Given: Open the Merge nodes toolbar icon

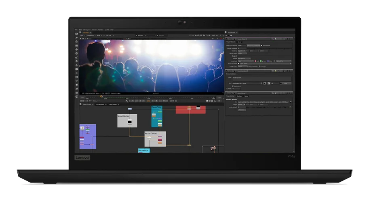Looking at the screenshot, I should [x=76, y=61].
